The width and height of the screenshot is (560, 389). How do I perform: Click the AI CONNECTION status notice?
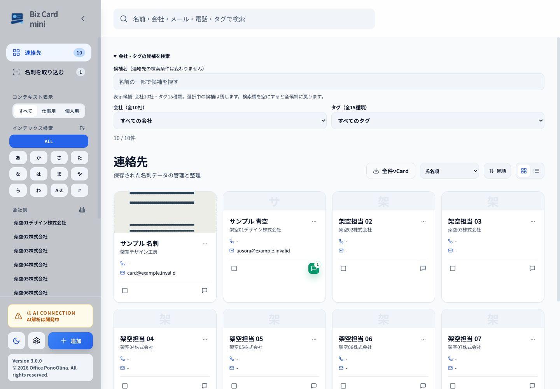pyautogui.click(x=50, y=316)
